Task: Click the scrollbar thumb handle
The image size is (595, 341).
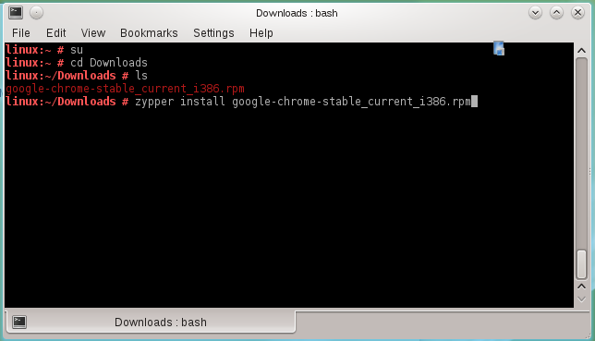Action: [x=582, y=264]
